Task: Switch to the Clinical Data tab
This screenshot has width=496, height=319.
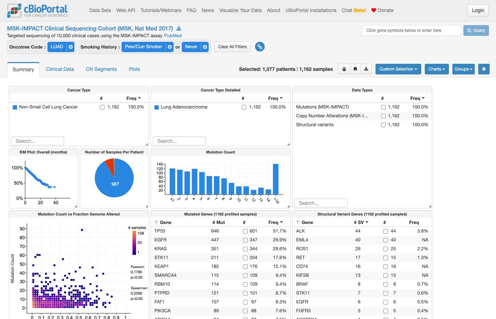Action: coord(60,69)
